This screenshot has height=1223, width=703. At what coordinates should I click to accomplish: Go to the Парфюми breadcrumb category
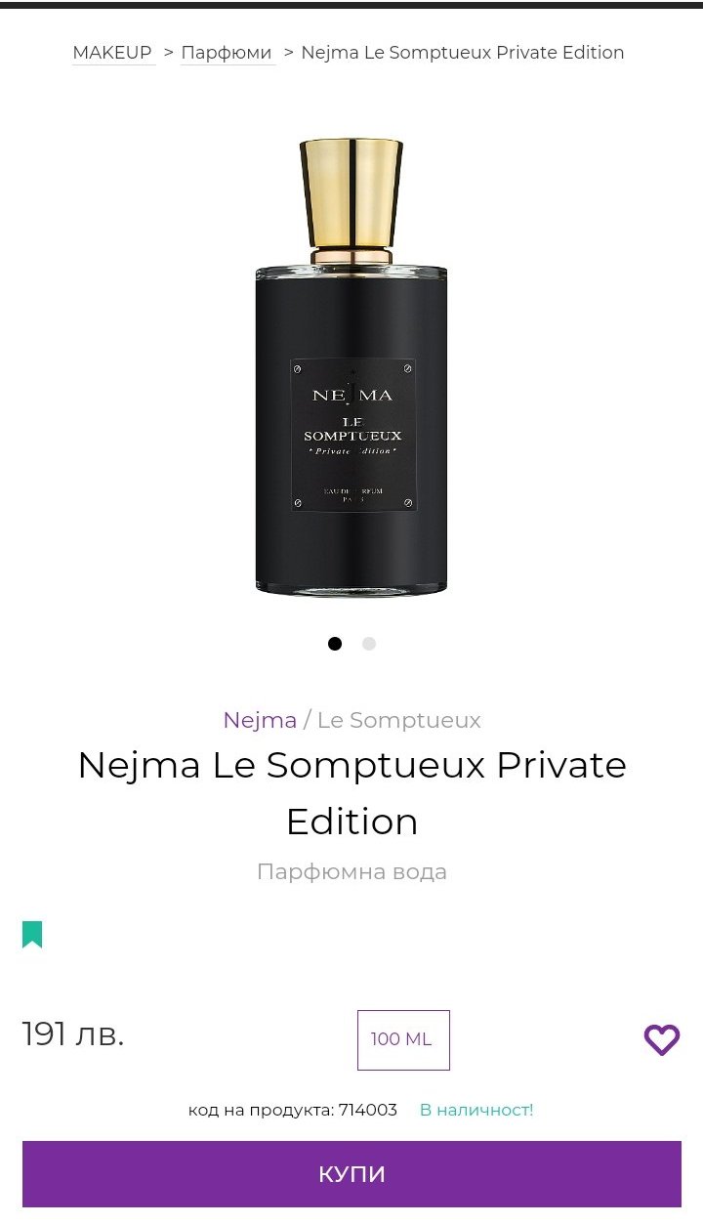(x=227, y=53)
